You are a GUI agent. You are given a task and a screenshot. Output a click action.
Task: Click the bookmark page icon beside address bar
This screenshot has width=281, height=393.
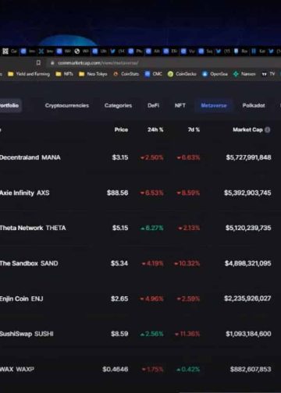[x=38, y=62]
